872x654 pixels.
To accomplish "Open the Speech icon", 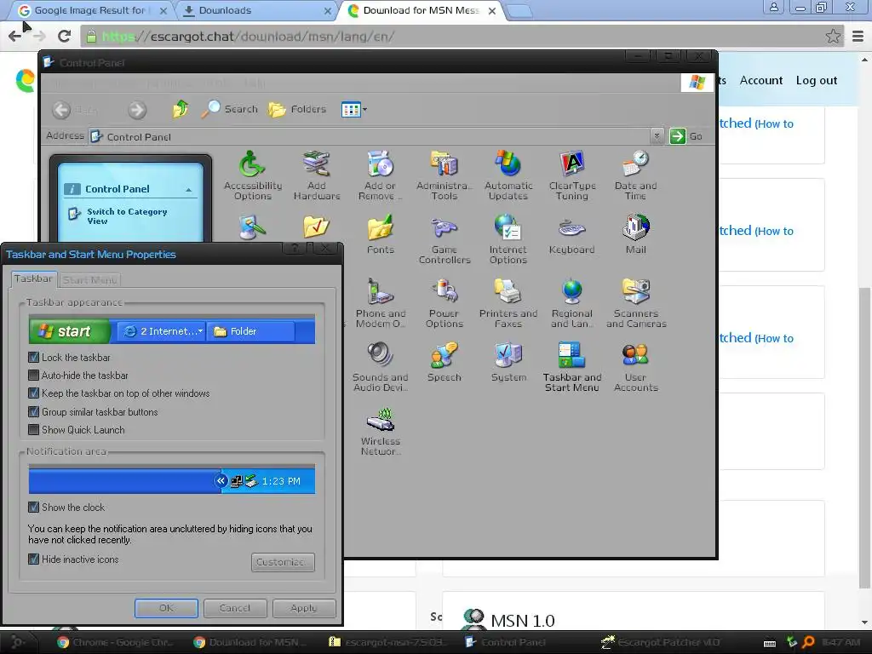I will [445, 361].
